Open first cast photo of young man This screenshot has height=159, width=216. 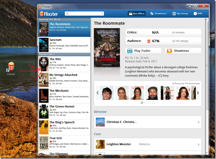coord(106,93)
